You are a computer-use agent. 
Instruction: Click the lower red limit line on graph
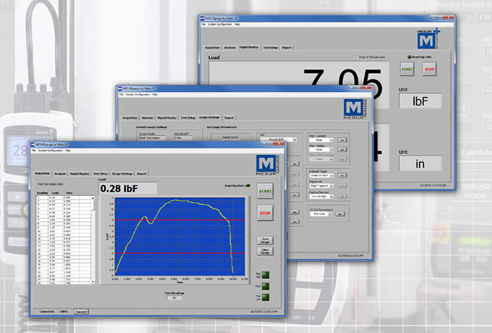coord(180,254)
